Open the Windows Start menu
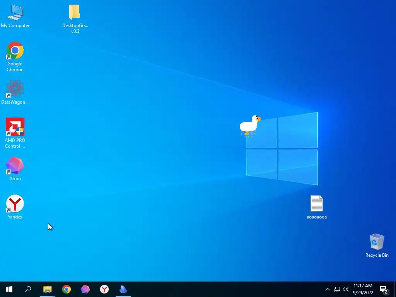 (9, 289)
